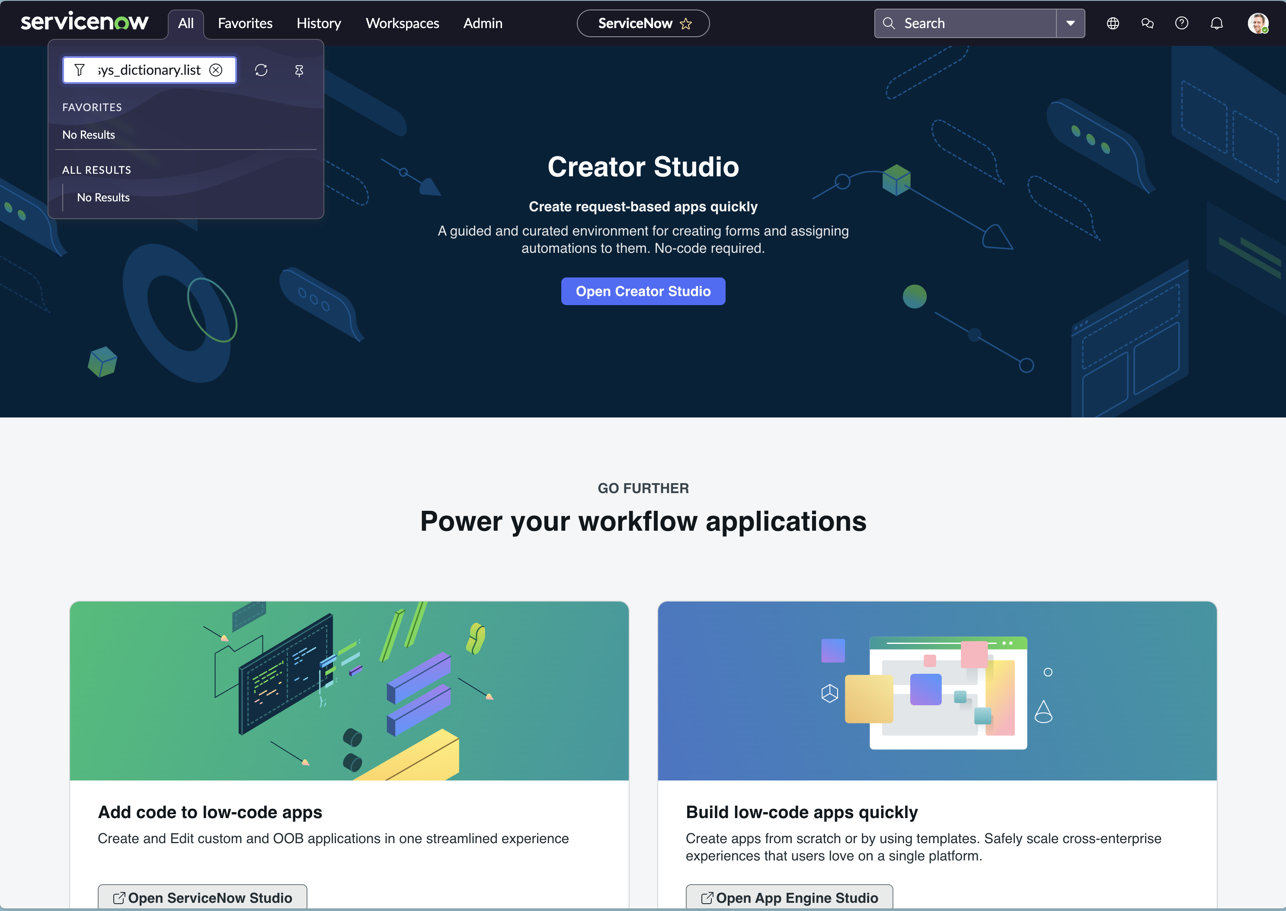Viewport: 1286px width, 911px height.
Task: Click Open App Engine Studio link
Action: pos(789,898)
